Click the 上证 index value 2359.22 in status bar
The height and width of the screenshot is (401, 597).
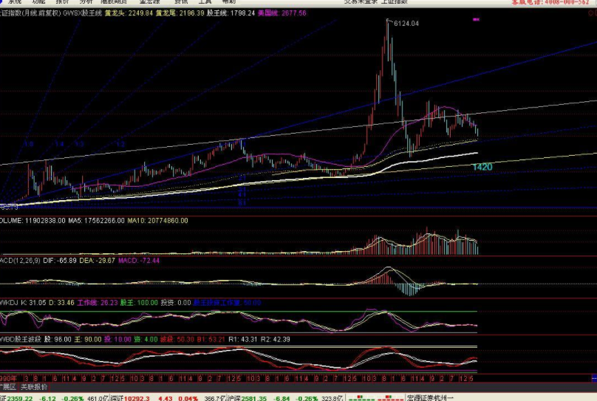(20, 398)
